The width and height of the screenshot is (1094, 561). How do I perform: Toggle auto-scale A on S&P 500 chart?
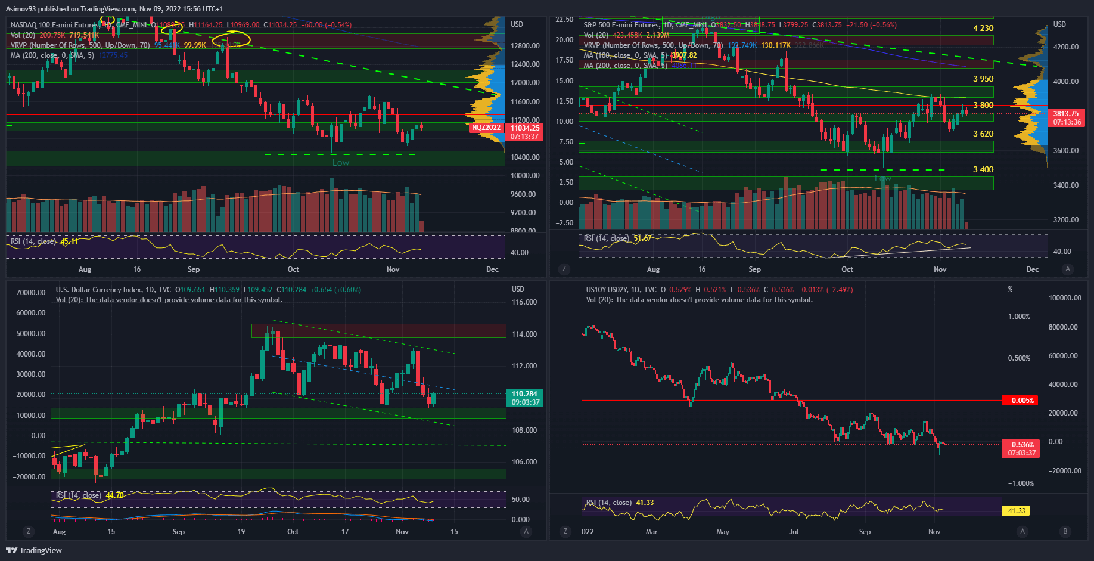[x=1067, y=269]
